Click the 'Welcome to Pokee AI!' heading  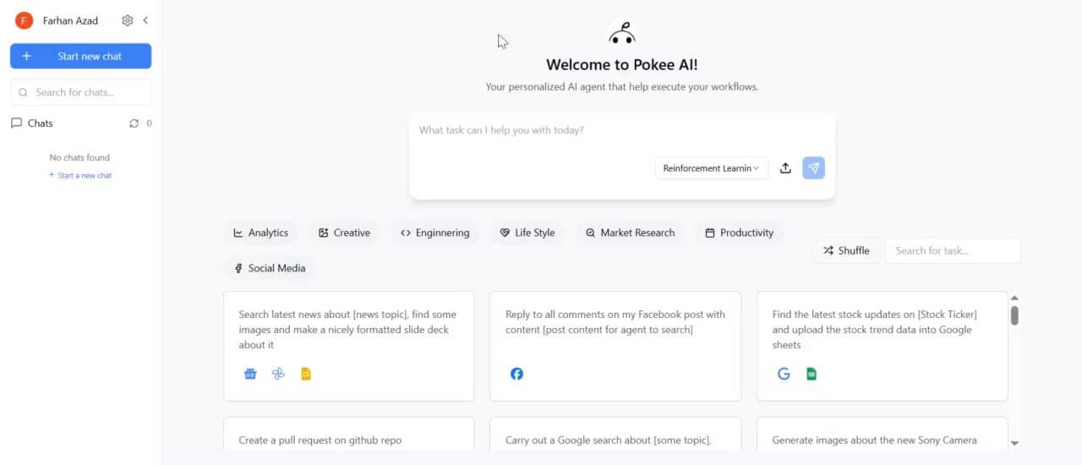click(x=622, y=64)
